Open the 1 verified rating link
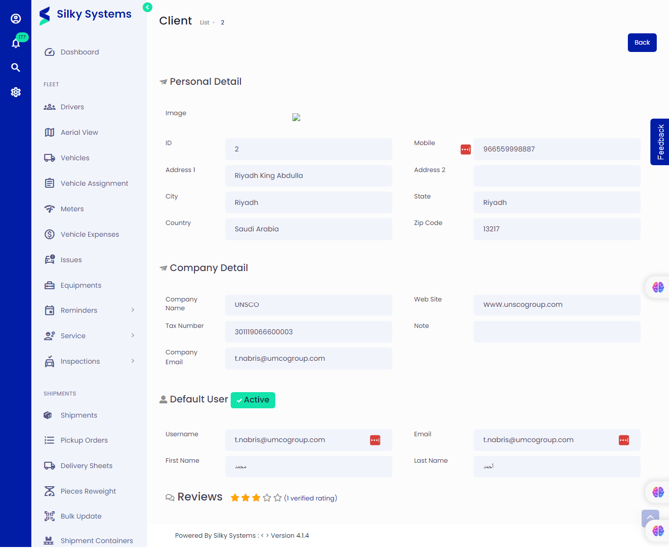The height and width of the screenshot is (548, 669). click(x=311, y=498)
